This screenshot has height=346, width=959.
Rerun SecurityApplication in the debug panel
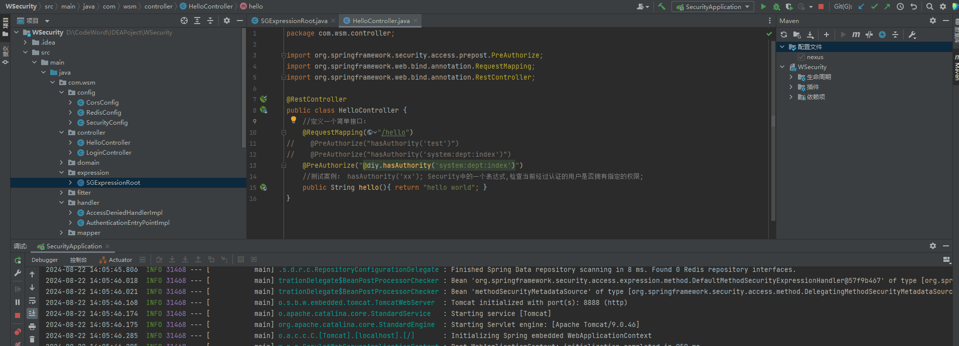point(18,260)
